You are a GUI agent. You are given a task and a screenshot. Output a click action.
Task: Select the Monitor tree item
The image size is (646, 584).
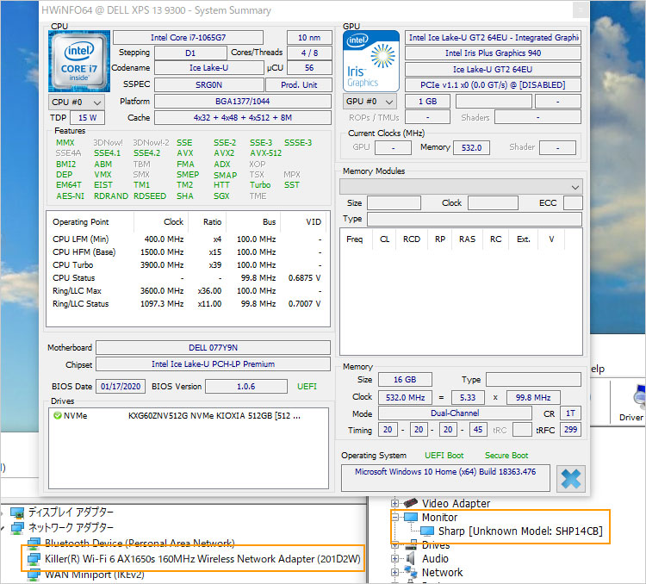[x=439, y=517]
